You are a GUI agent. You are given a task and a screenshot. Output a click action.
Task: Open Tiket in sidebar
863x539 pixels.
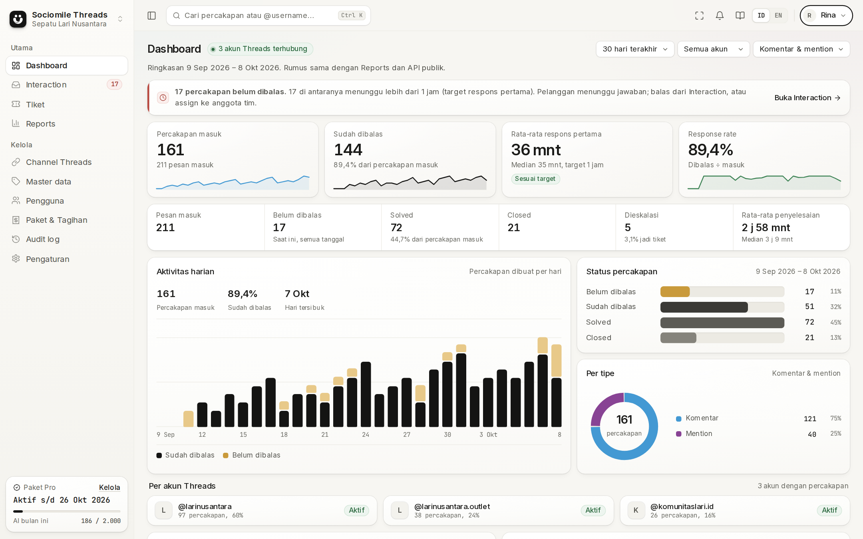pos(67,104)
